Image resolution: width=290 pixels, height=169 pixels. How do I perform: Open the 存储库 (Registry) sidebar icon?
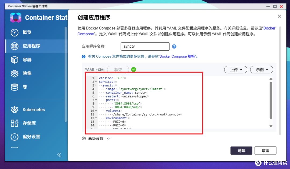click(15, 123)
